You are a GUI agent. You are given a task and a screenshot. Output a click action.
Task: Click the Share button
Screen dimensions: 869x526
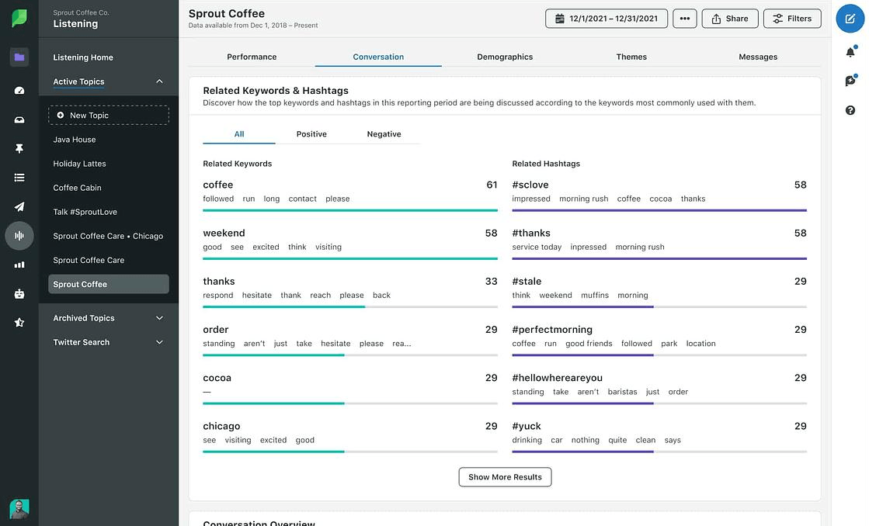coord(730,19)
